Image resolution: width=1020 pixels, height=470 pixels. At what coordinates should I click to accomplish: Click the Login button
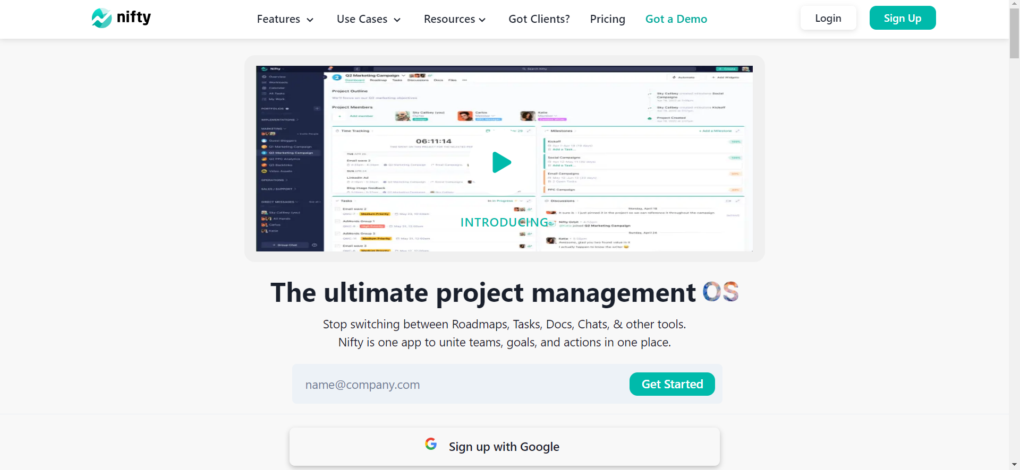pyautogui.click(x=828, y=18)
